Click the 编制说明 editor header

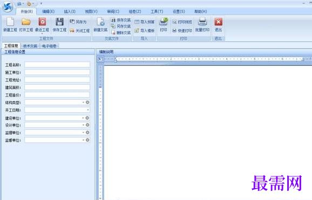point(204,52)
